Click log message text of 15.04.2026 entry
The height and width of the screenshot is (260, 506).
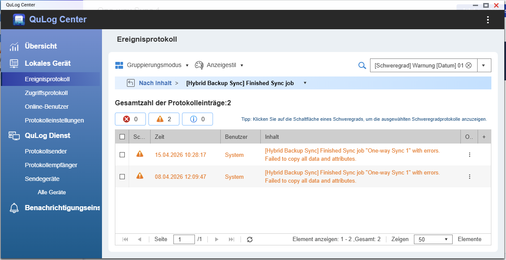[x=352, y=155]
